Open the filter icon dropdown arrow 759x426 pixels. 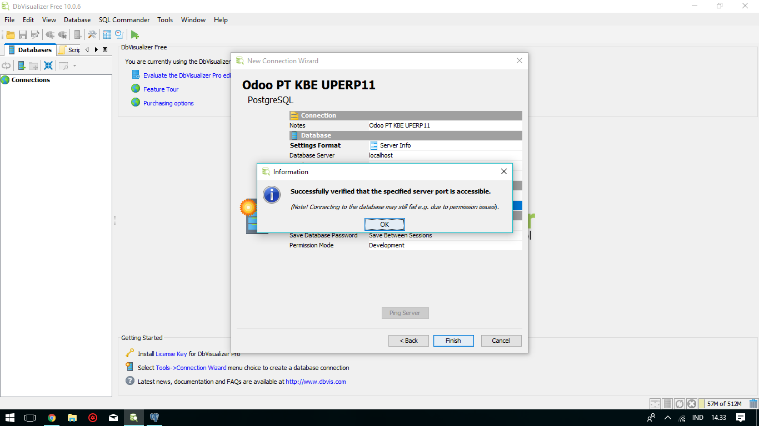coord(74,66)
